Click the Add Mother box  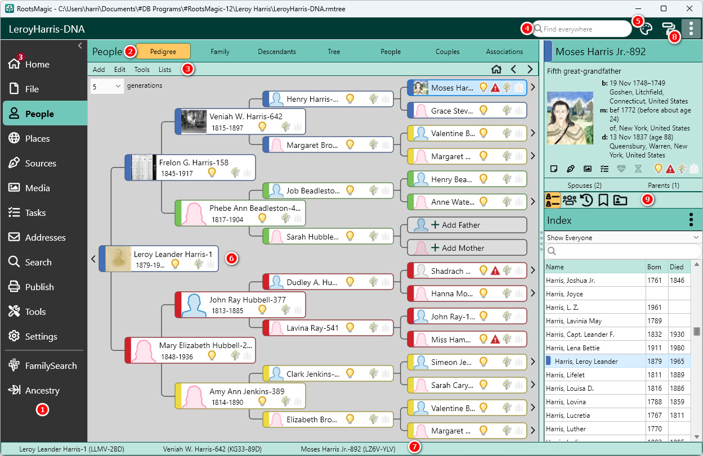[467, 248]
